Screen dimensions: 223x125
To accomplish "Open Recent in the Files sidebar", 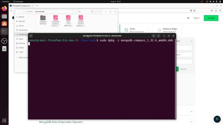I will (x=21, y=17).
